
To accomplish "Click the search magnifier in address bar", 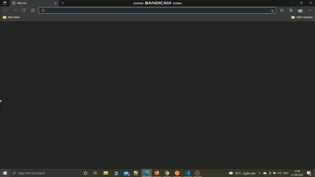I will coord(43,10).
